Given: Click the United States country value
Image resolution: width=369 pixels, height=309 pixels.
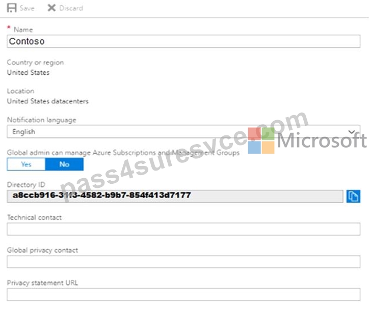Looking at the screenshot, I should [x=28, y=73].
